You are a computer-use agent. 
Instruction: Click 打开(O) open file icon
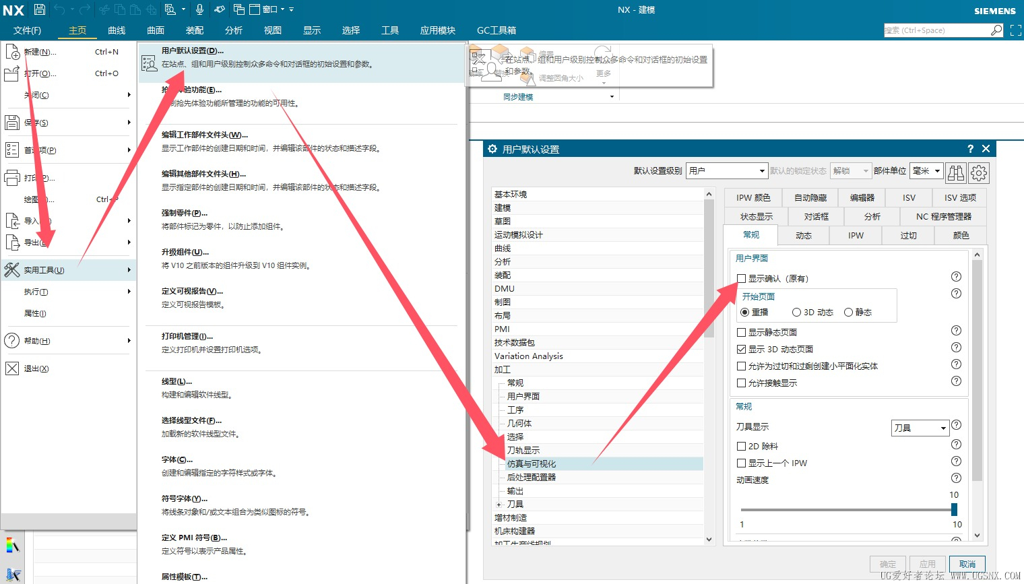[x=12, y=73]
